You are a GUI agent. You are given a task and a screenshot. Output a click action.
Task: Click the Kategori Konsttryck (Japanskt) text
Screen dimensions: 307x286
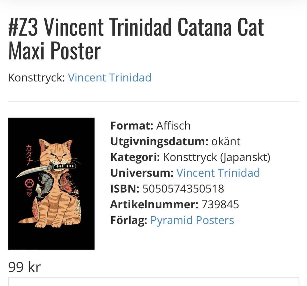tap(190, 157)
